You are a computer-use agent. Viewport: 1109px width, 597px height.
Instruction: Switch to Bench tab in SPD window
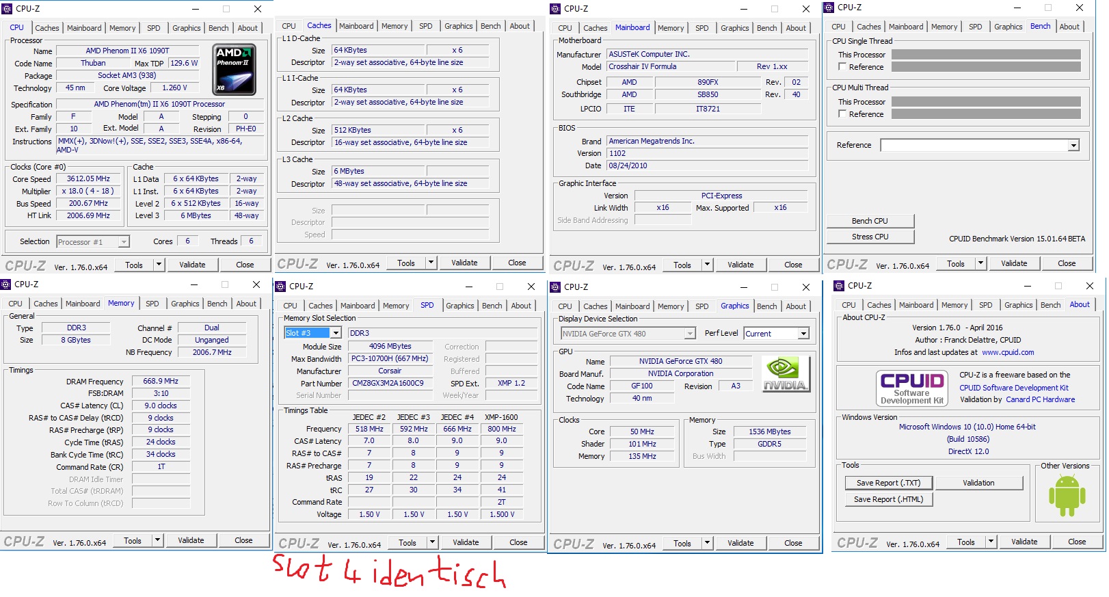[492, 306]
